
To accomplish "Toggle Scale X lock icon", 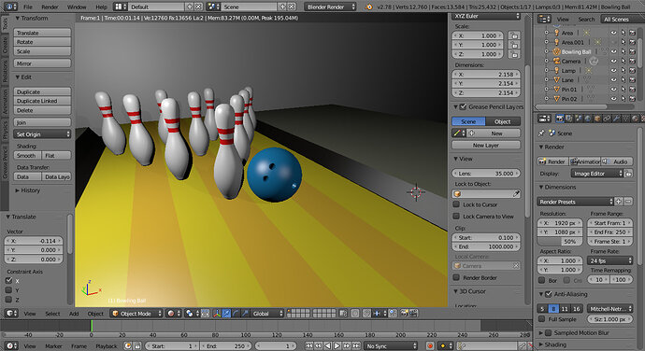I will (513, 35).
